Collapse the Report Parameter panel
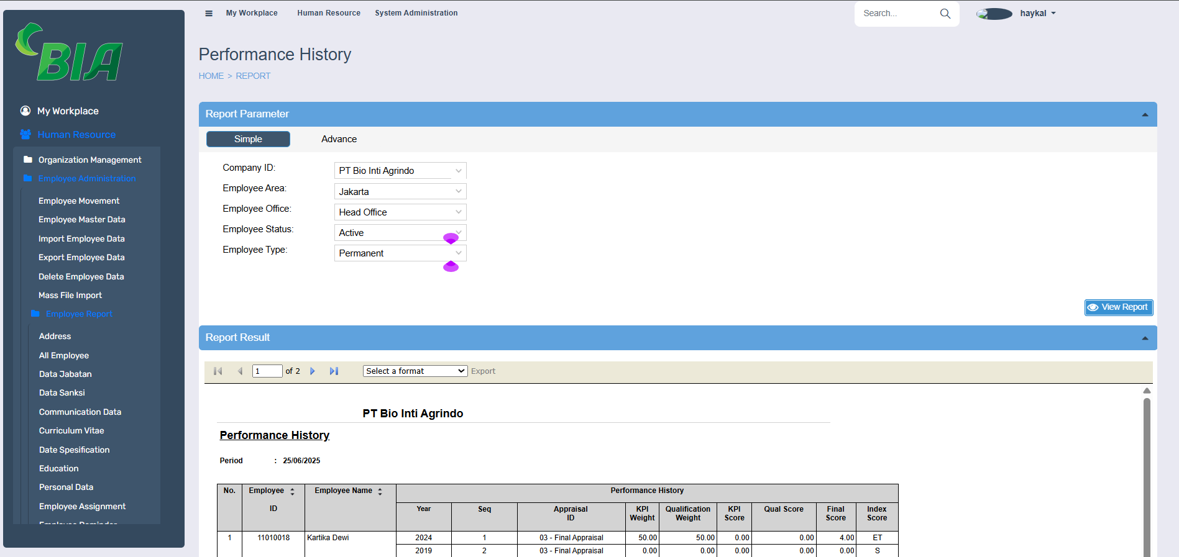The height and width of the screenshot is (557, 1179). pos(1145,114)
